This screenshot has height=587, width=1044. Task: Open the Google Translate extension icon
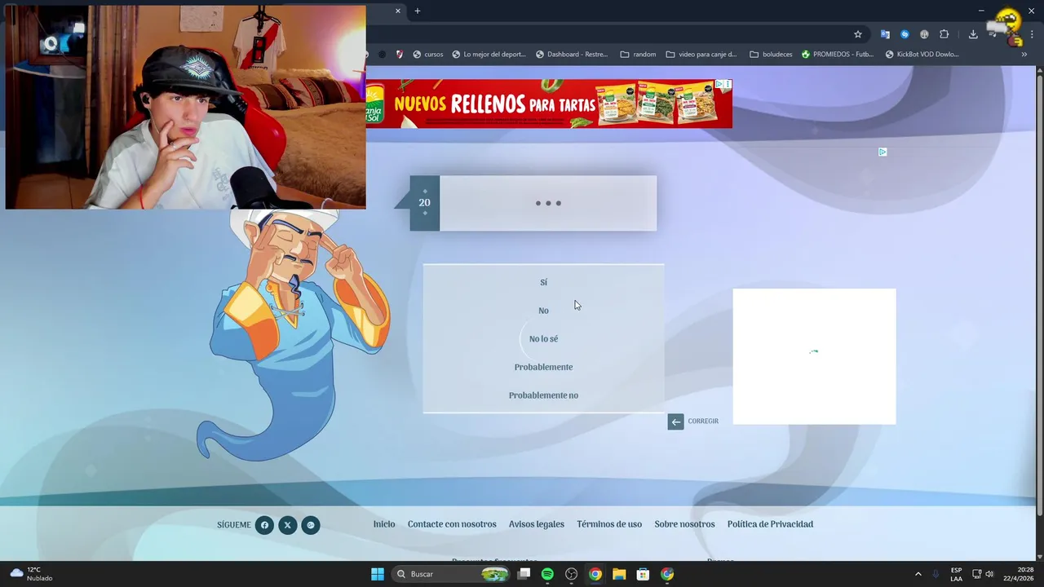tap(885, 34)
